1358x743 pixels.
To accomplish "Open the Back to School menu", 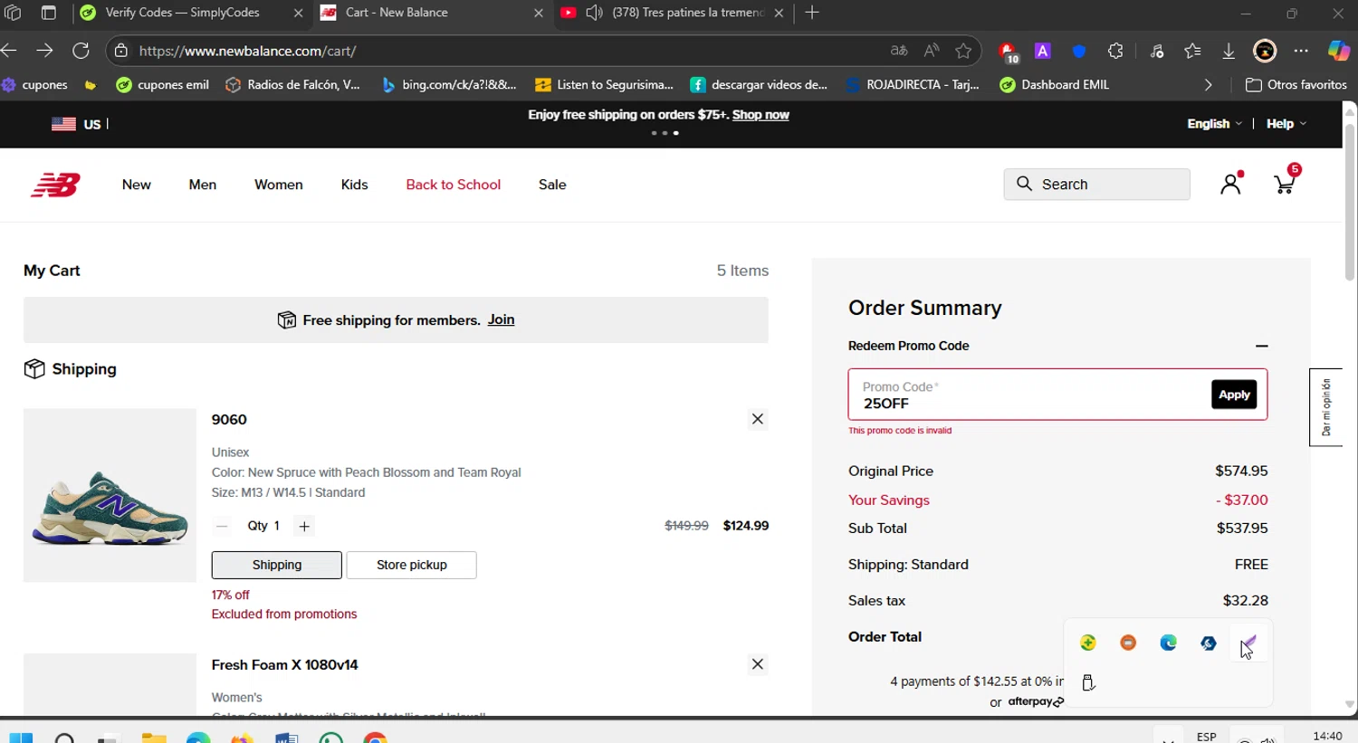I will pyautogui.click(x=453, y=185).
